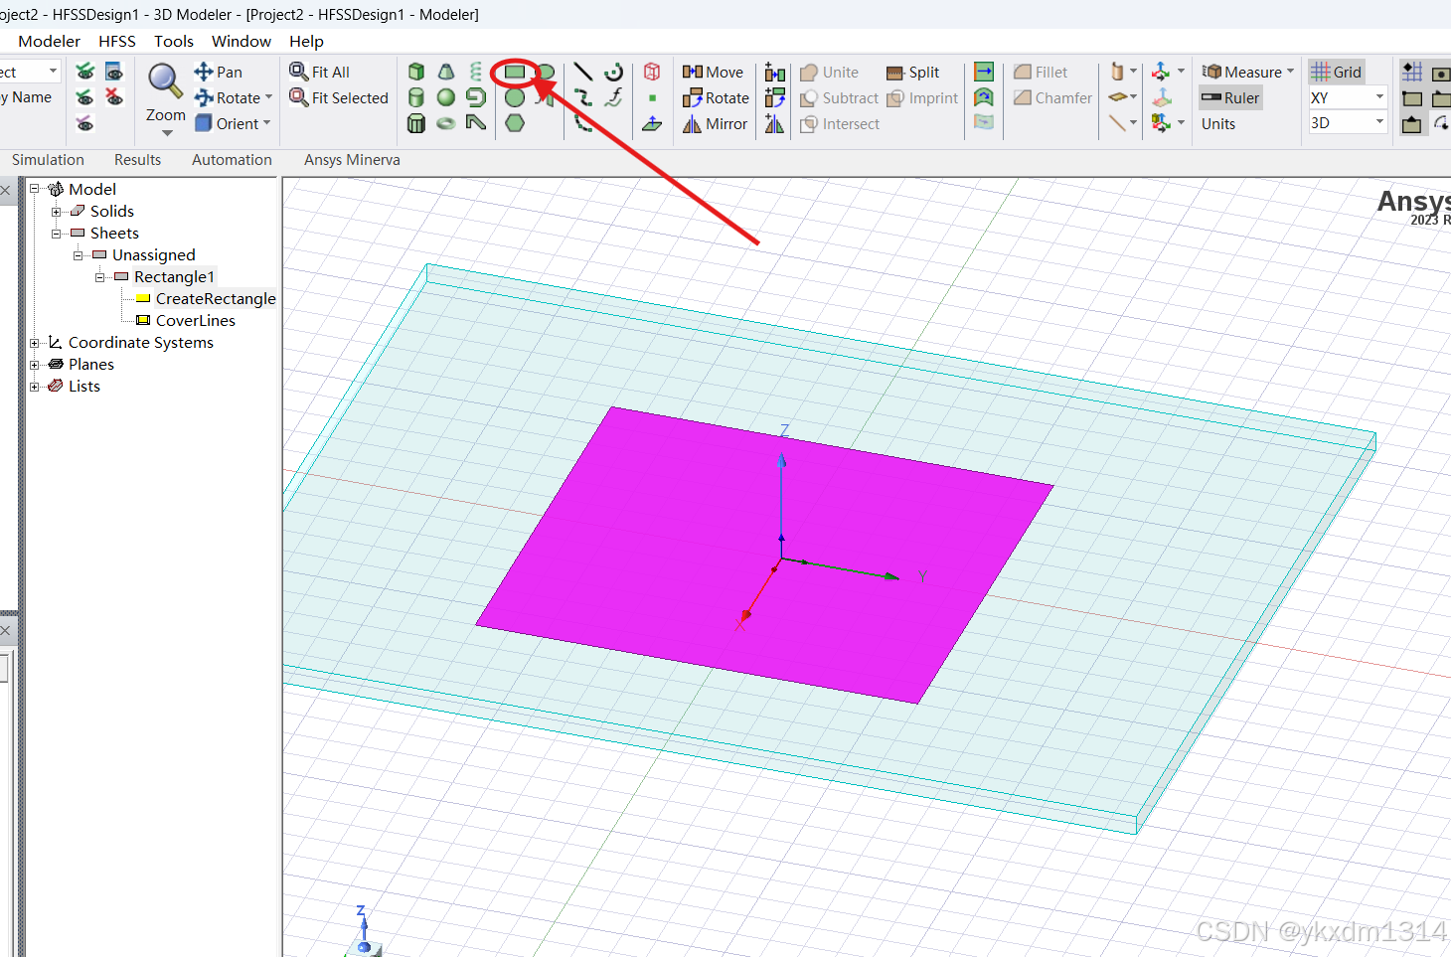Select the Draw Rectangle tool
The height and width of the screenshot is (957, 1451).
click(x=515, y=72)
